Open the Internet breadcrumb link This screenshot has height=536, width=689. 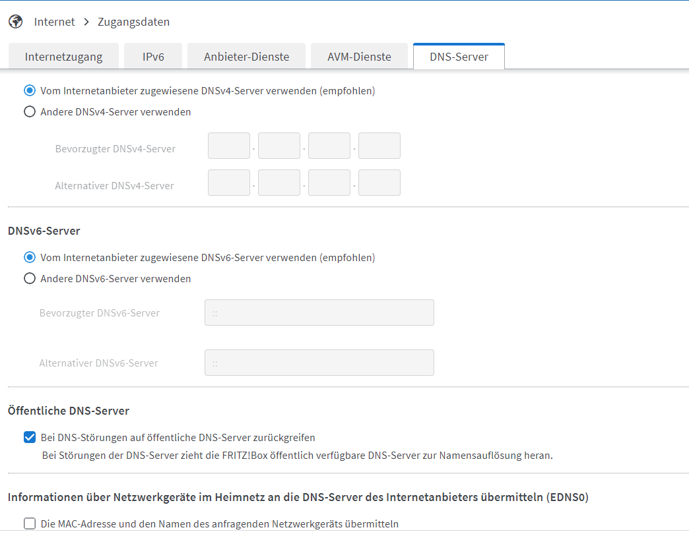point(55,22)
